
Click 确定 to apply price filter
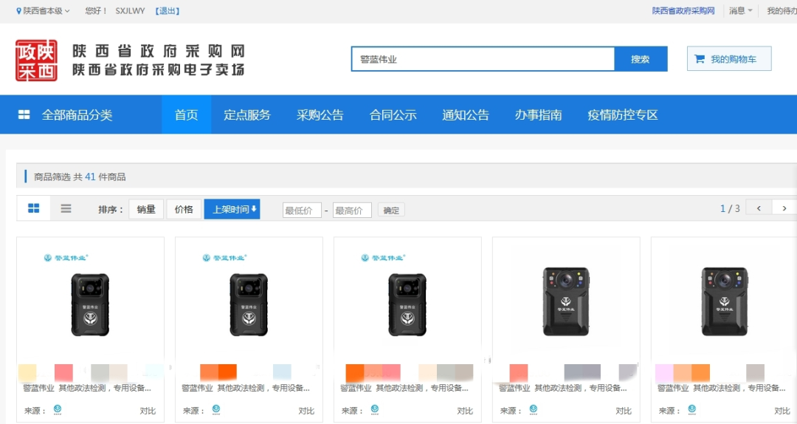coord(391,211)
